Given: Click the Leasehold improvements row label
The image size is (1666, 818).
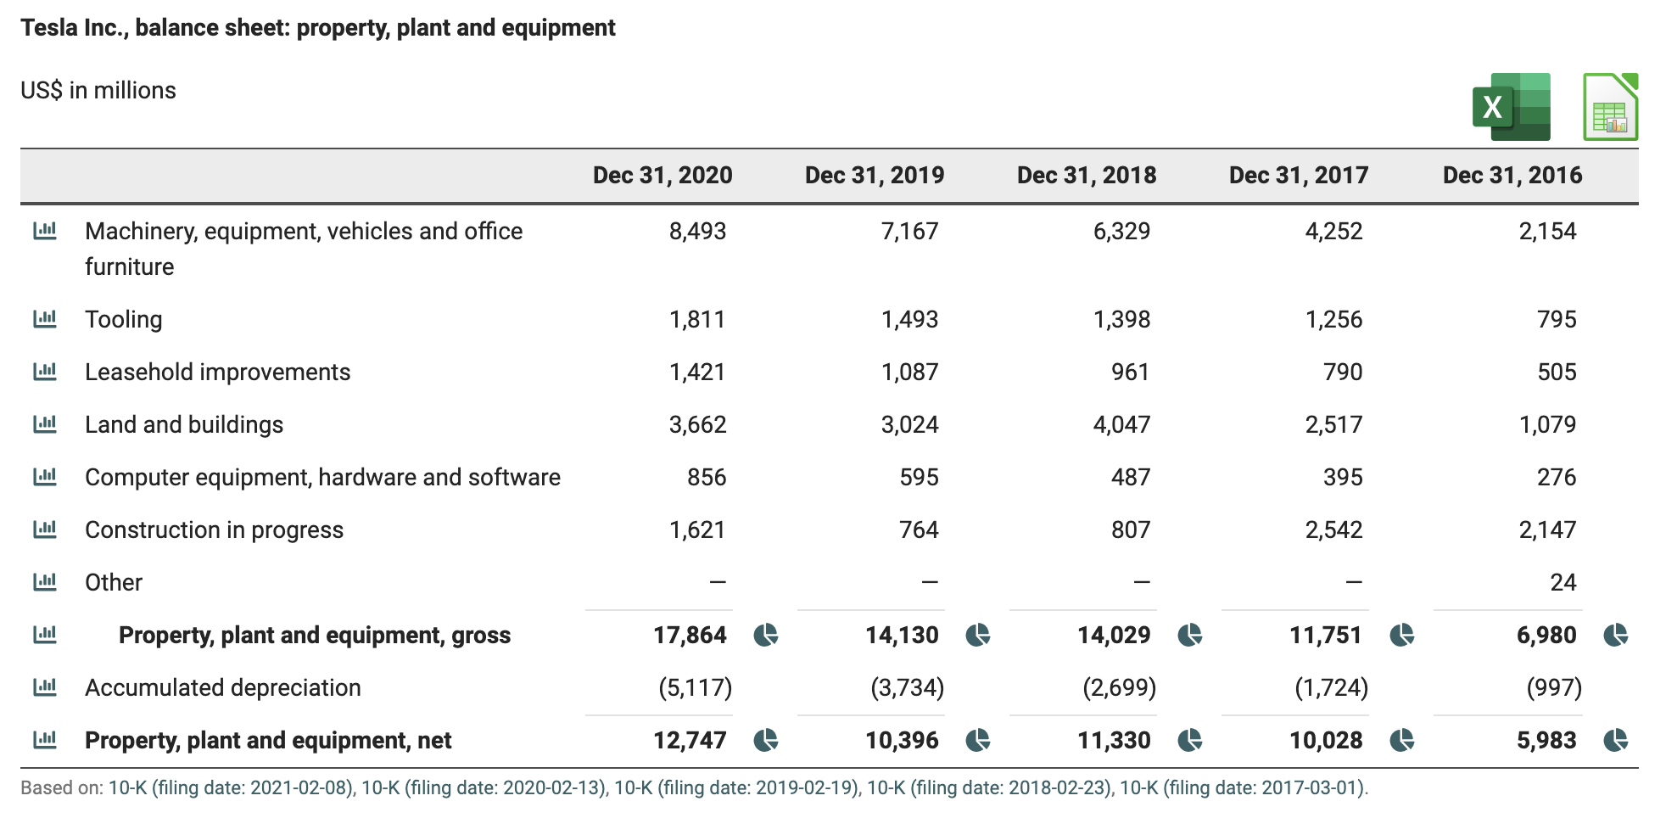Looking at the screenshot, I should [218, 372].
